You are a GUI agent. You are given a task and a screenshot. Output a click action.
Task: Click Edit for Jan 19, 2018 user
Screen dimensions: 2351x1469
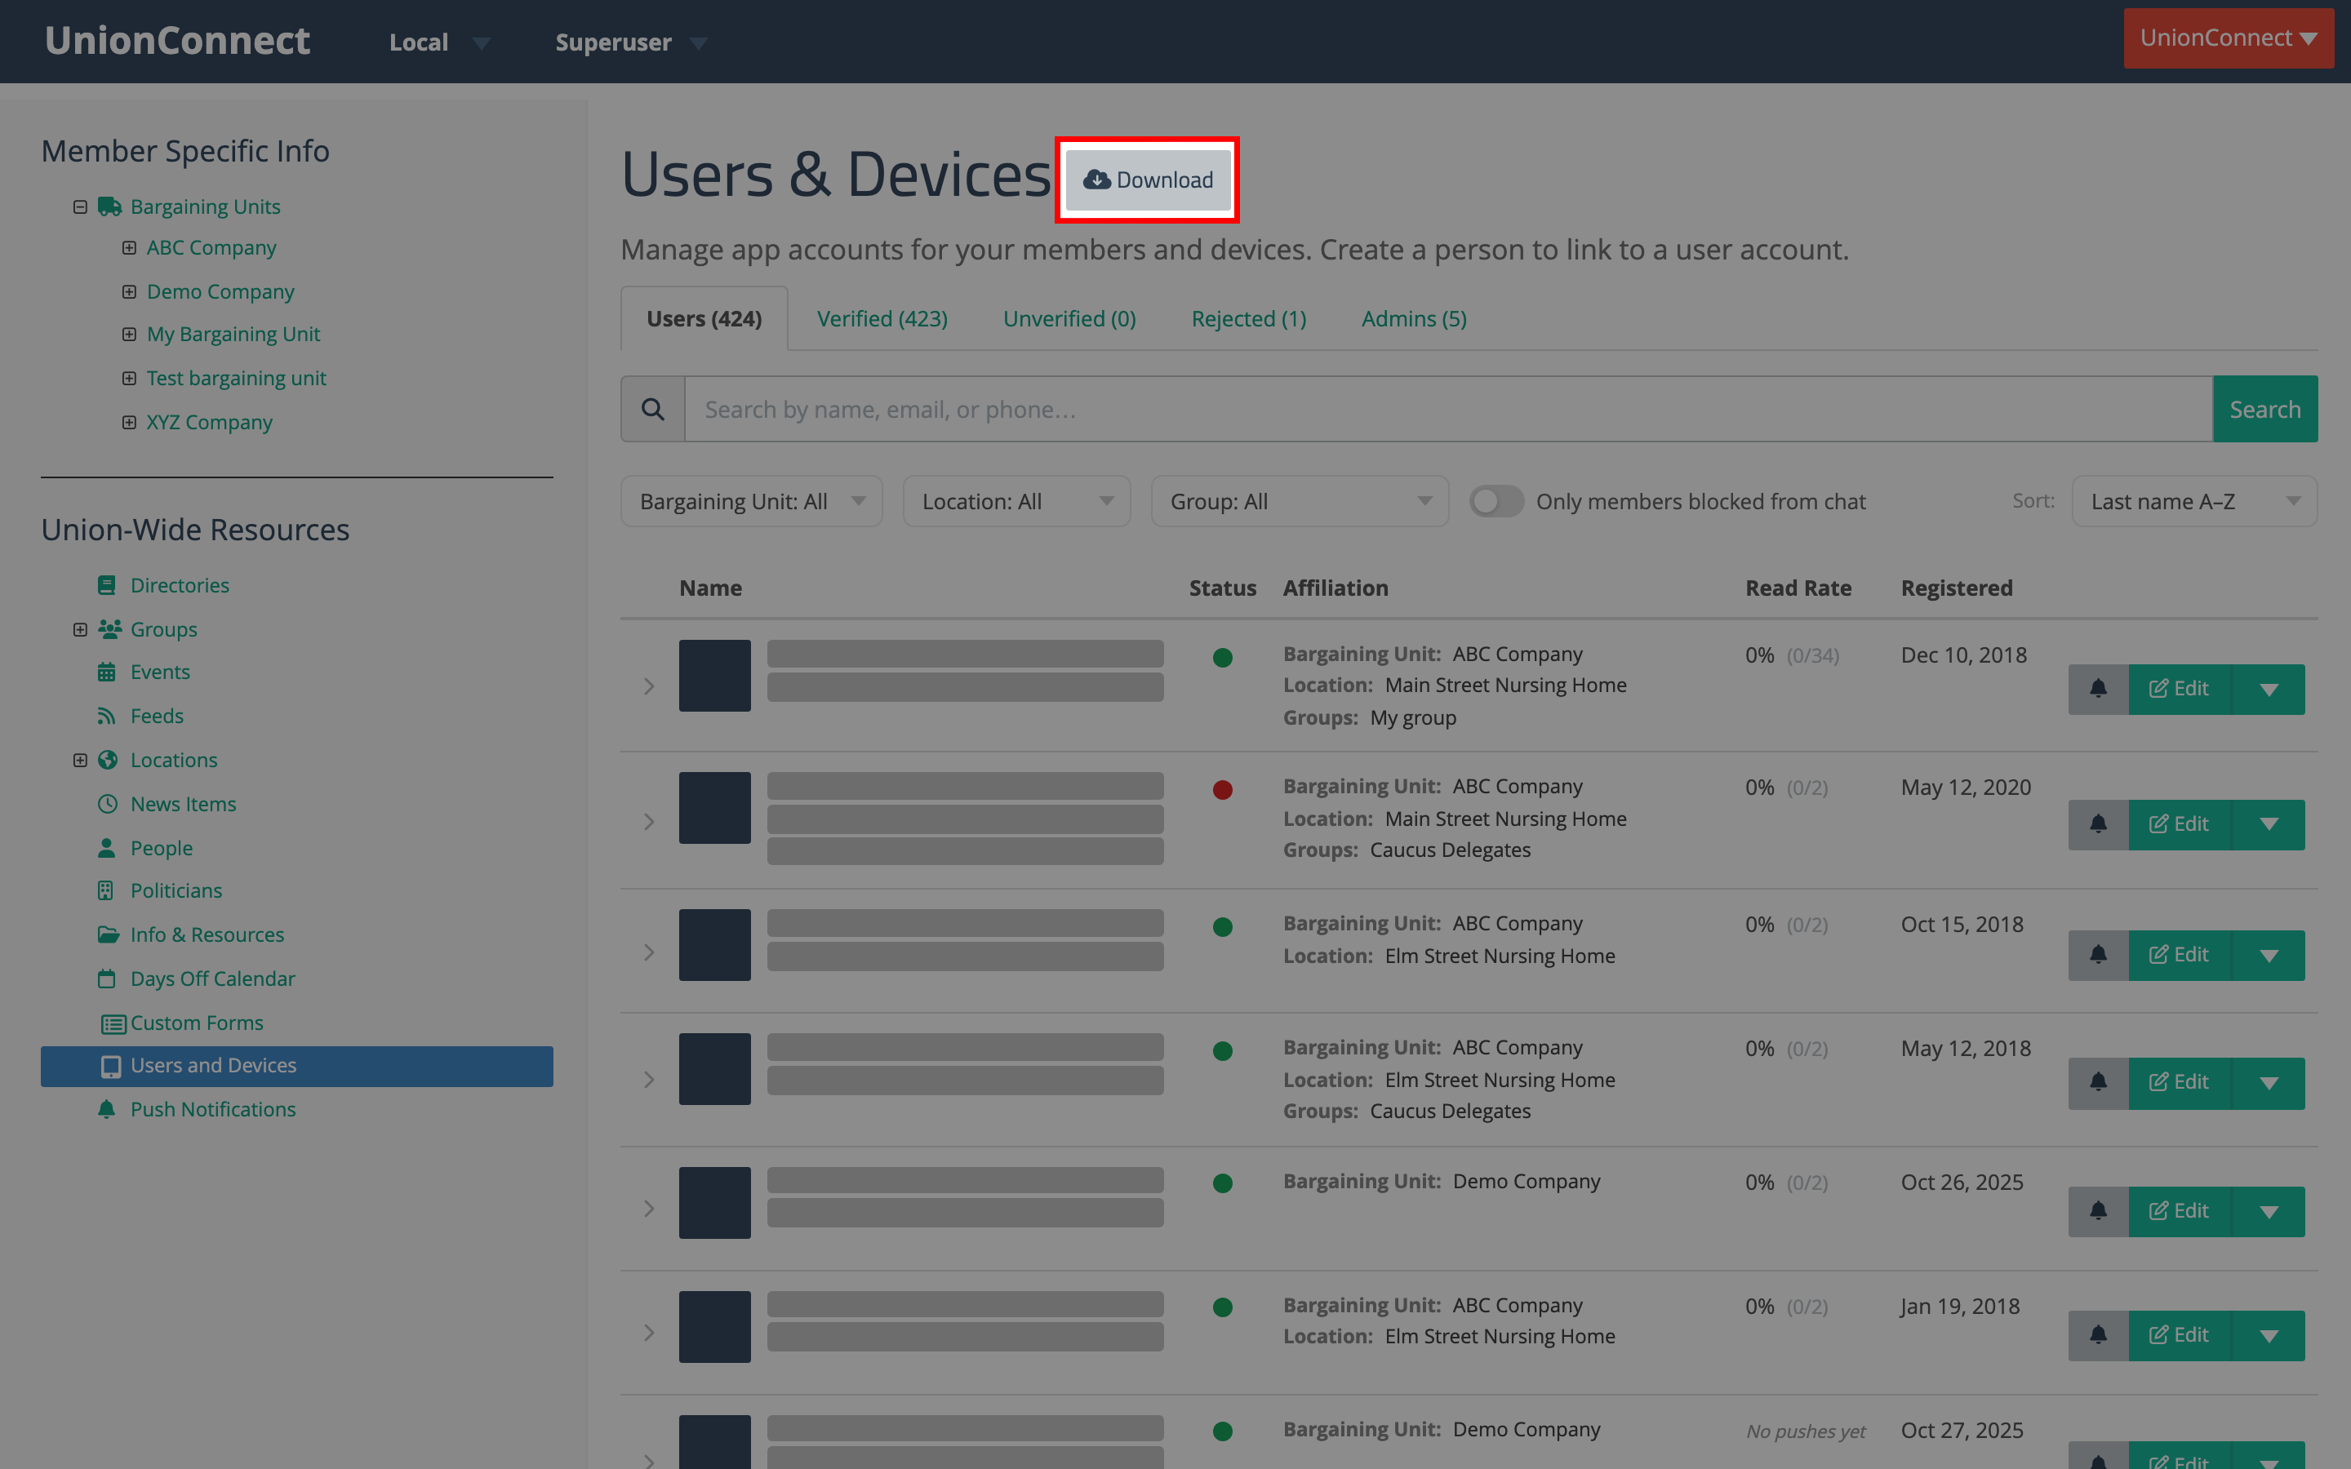(2180, 1335)
